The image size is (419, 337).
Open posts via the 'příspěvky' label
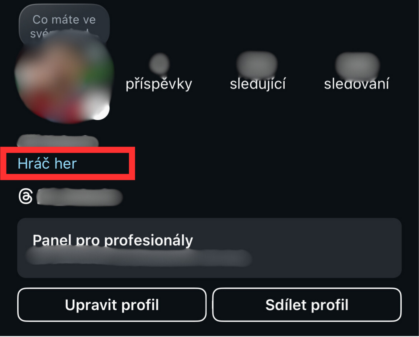(159, 84)
